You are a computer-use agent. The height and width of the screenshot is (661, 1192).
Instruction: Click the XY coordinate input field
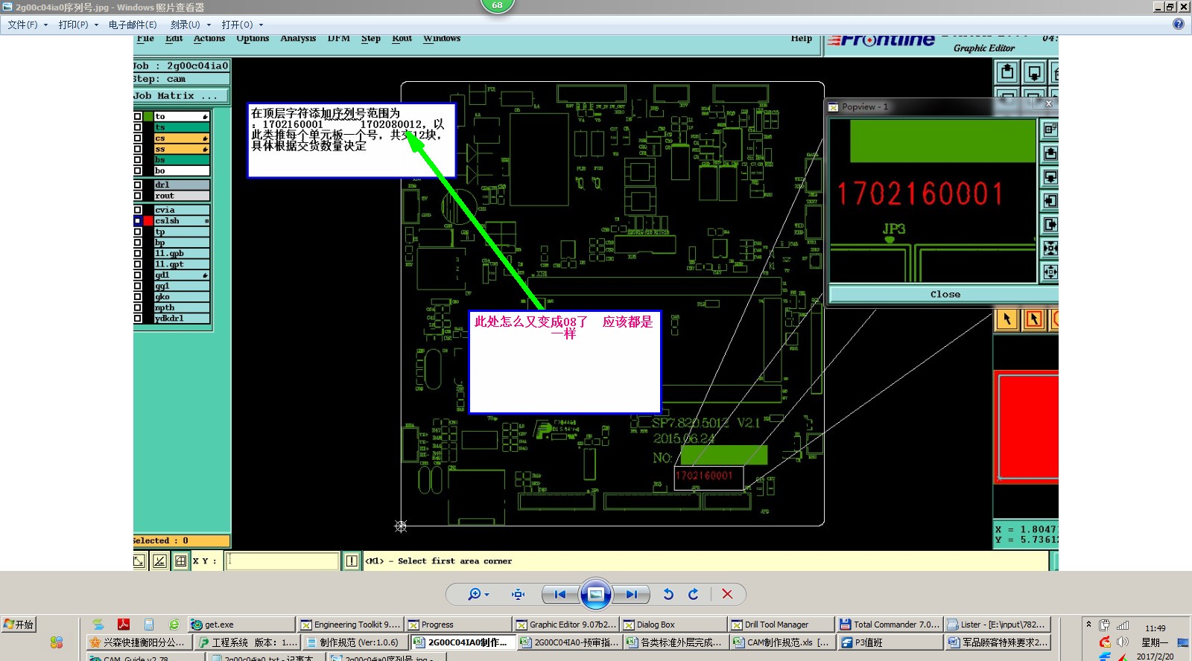(x=282, y=561)
